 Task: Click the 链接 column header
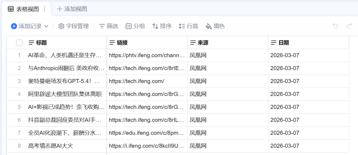[147, 42]
